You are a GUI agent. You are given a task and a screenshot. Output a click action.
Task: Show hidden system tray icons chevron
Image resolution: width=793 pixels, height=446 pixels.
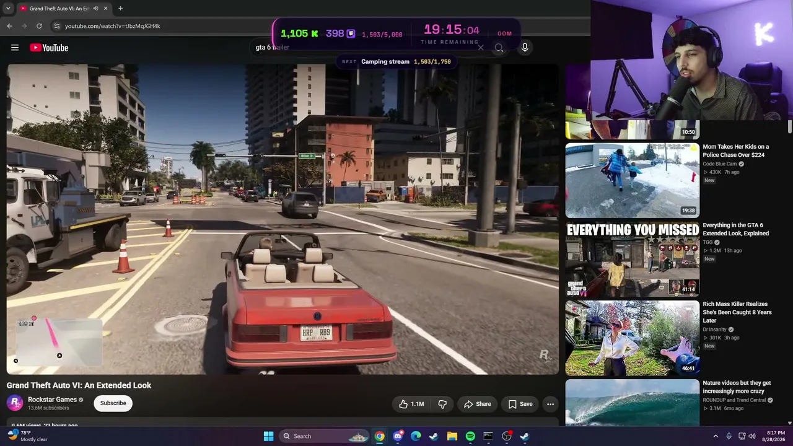pyautogui.click(x=716, y=436)
